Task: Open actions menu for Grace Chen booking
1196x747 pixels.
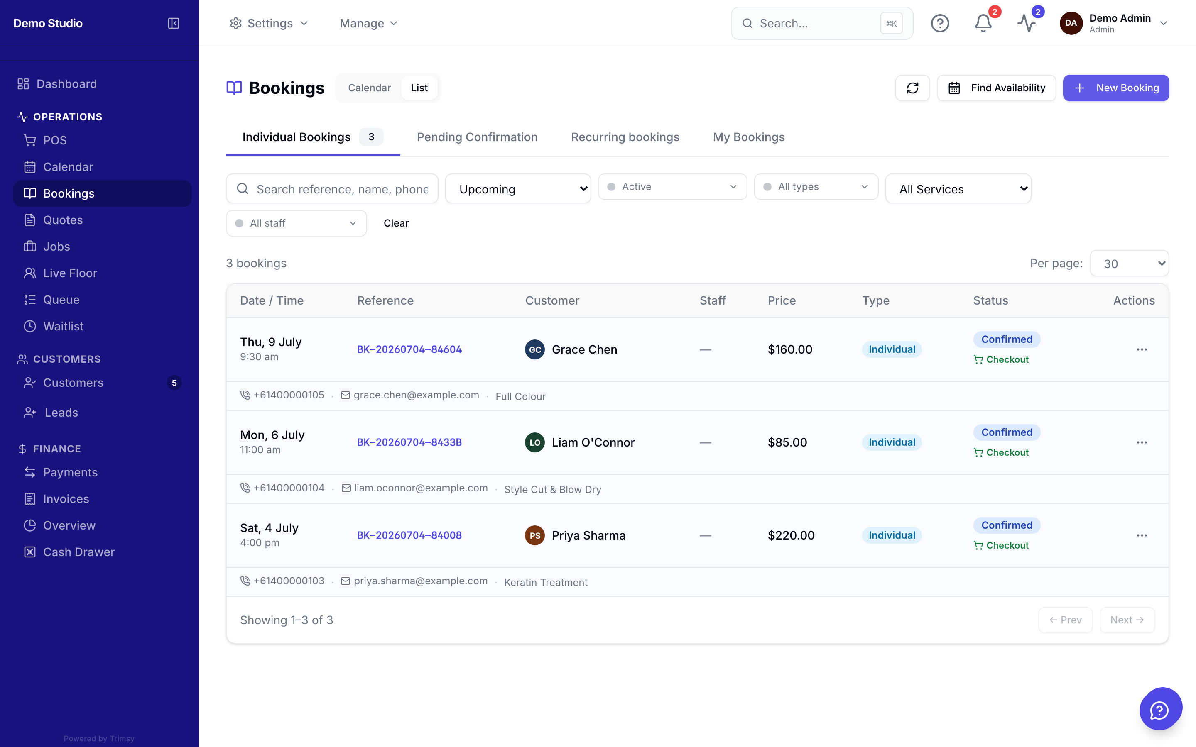Action: click(1142, 349)
